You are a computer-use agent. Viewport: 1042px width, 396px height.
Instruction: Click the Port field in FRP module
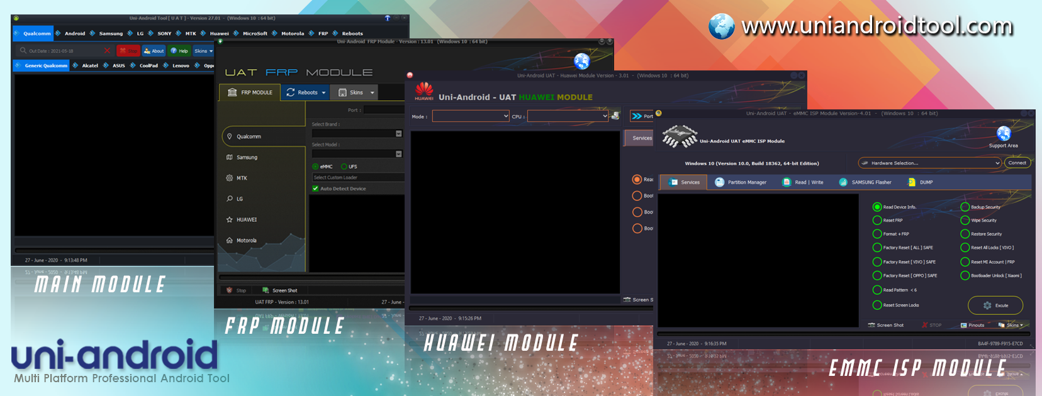point(384,110)
